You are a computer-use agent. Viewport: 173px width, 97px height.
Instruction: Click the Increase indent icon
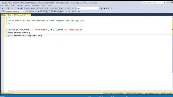[x=75, y=11]
